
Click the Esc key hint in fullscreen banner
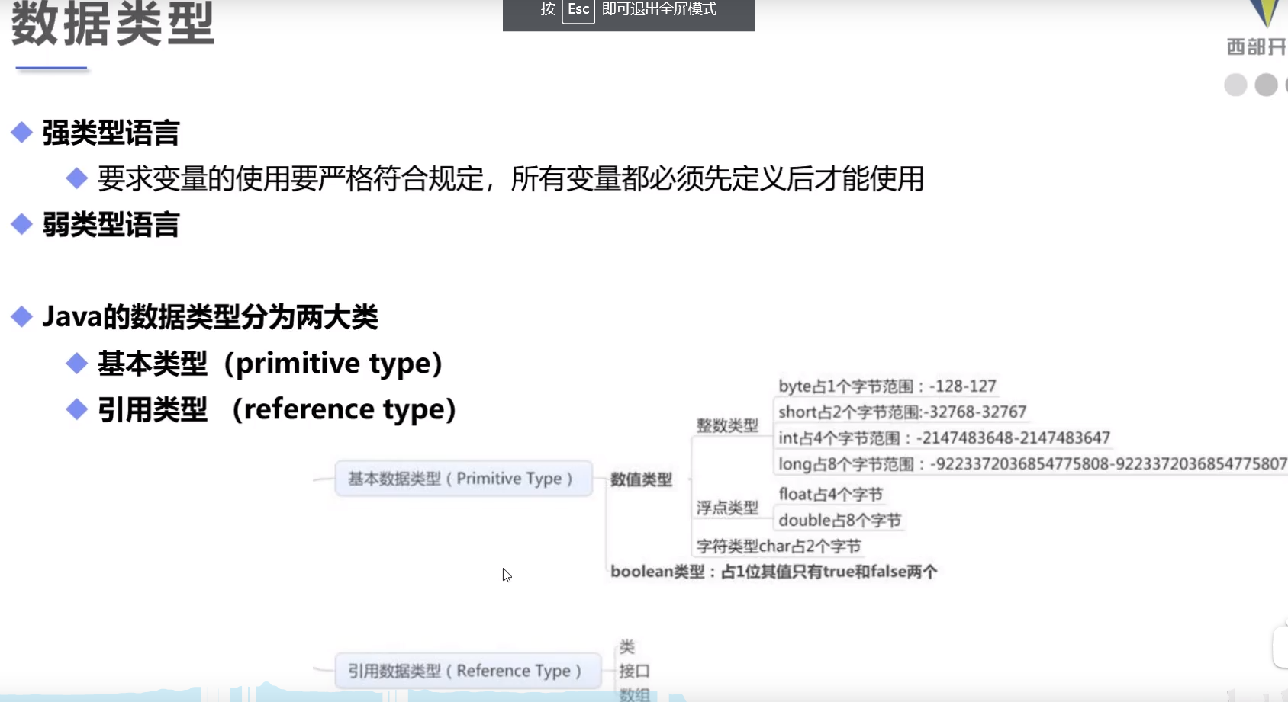click(x=578, y=10)
